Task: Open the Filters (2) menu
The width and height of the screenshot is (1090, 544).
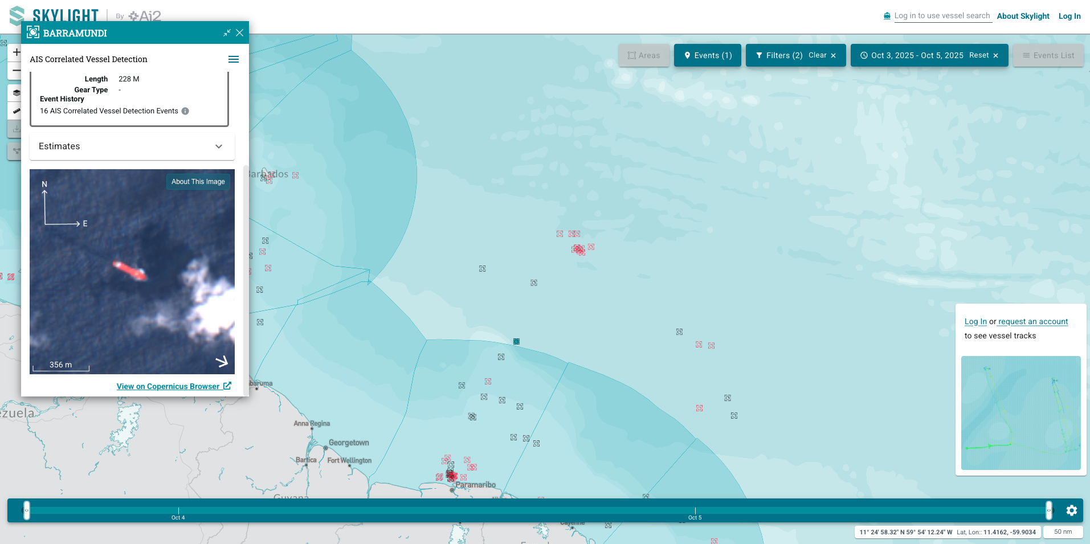Action: (778, 55)
